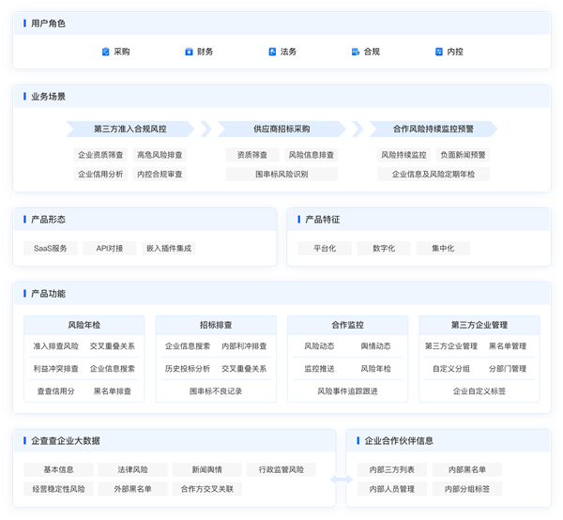
Task: Select the 法务 role icon
Action: pos(272,52)
